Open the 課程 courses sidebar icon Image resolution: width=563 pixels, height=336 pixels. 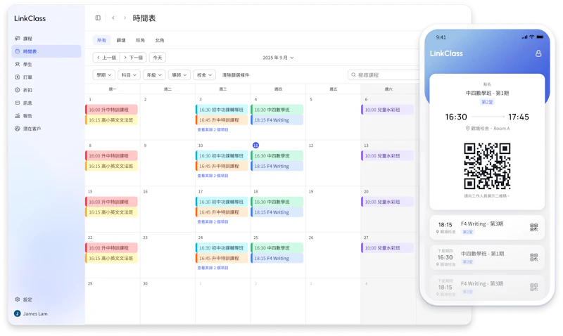[x=17, y=39]
